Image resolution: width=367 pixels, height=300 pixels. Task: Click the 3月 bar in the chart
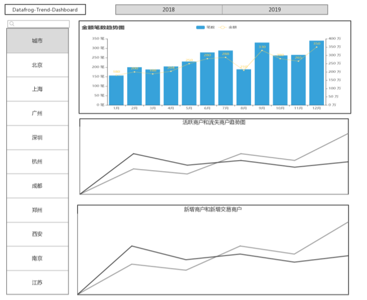[152, 87]
